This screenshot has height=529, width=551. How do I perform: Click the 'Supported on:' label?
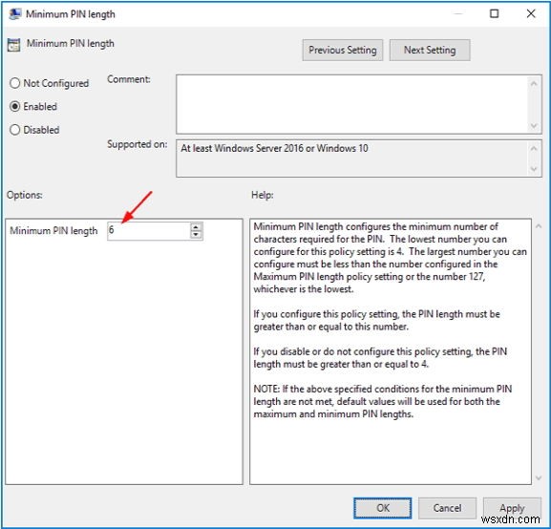[x=138, y=144]
